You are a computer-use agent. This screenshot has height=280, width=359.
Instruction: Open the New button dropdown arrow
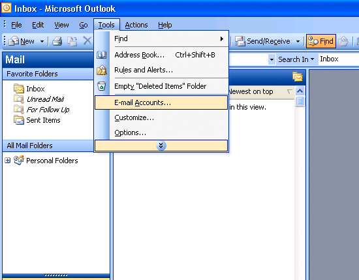(42, 41)
